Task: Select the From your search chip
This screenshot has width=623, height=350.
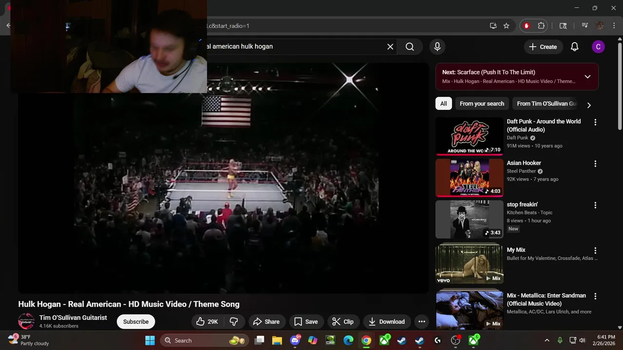Action: pos(482,104)
